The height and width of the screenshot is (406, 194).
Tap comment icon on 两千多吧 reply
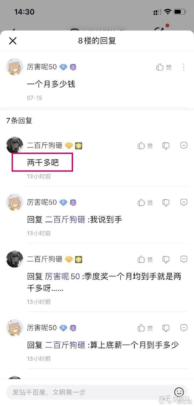[x=184, y=146]
